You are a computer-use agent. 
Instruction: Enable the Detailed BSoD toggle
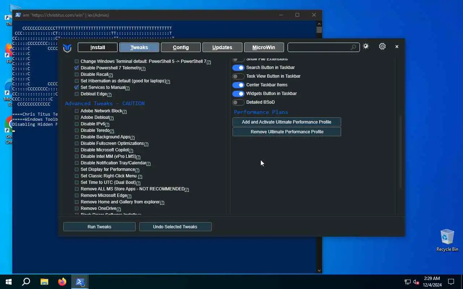point(238,102)
